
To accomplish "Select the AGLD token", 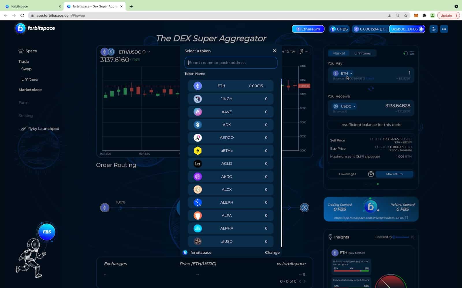I will coord(230,164).
